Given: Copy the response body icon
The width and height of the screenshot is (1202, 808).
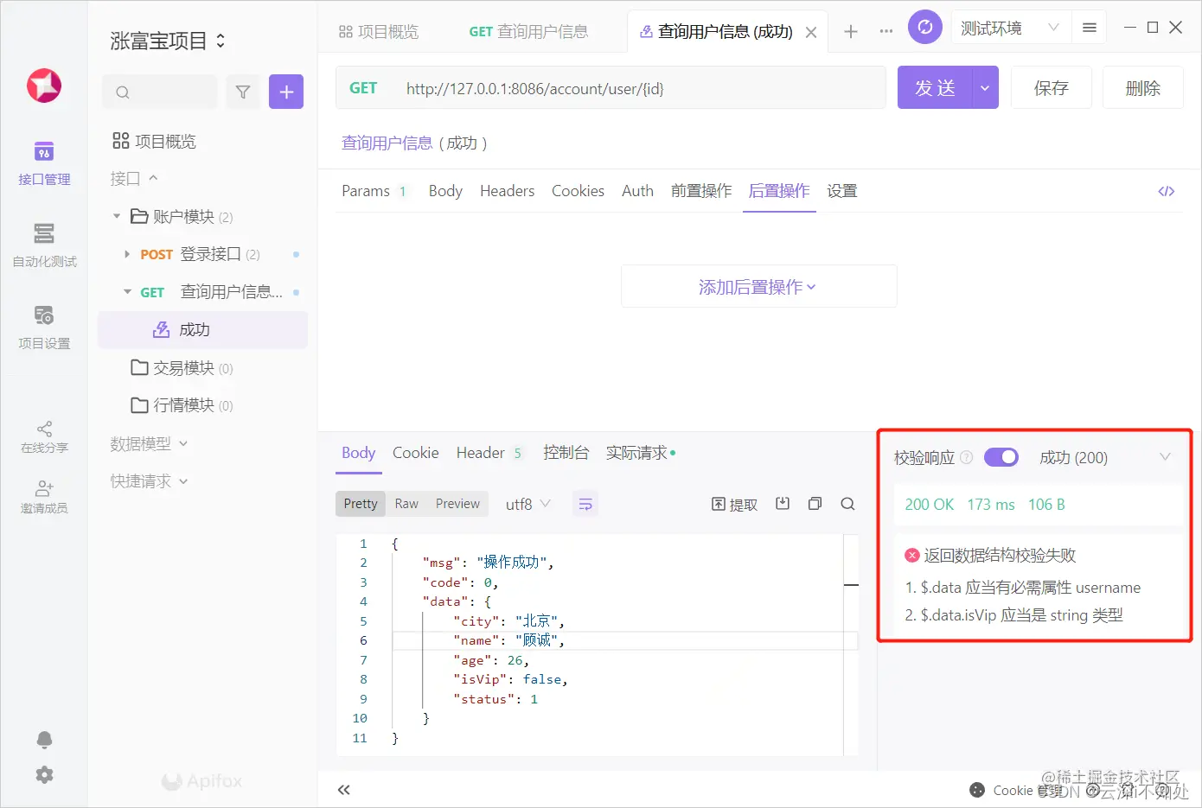Looking at the screenshot, I should (x=815, y=504).
